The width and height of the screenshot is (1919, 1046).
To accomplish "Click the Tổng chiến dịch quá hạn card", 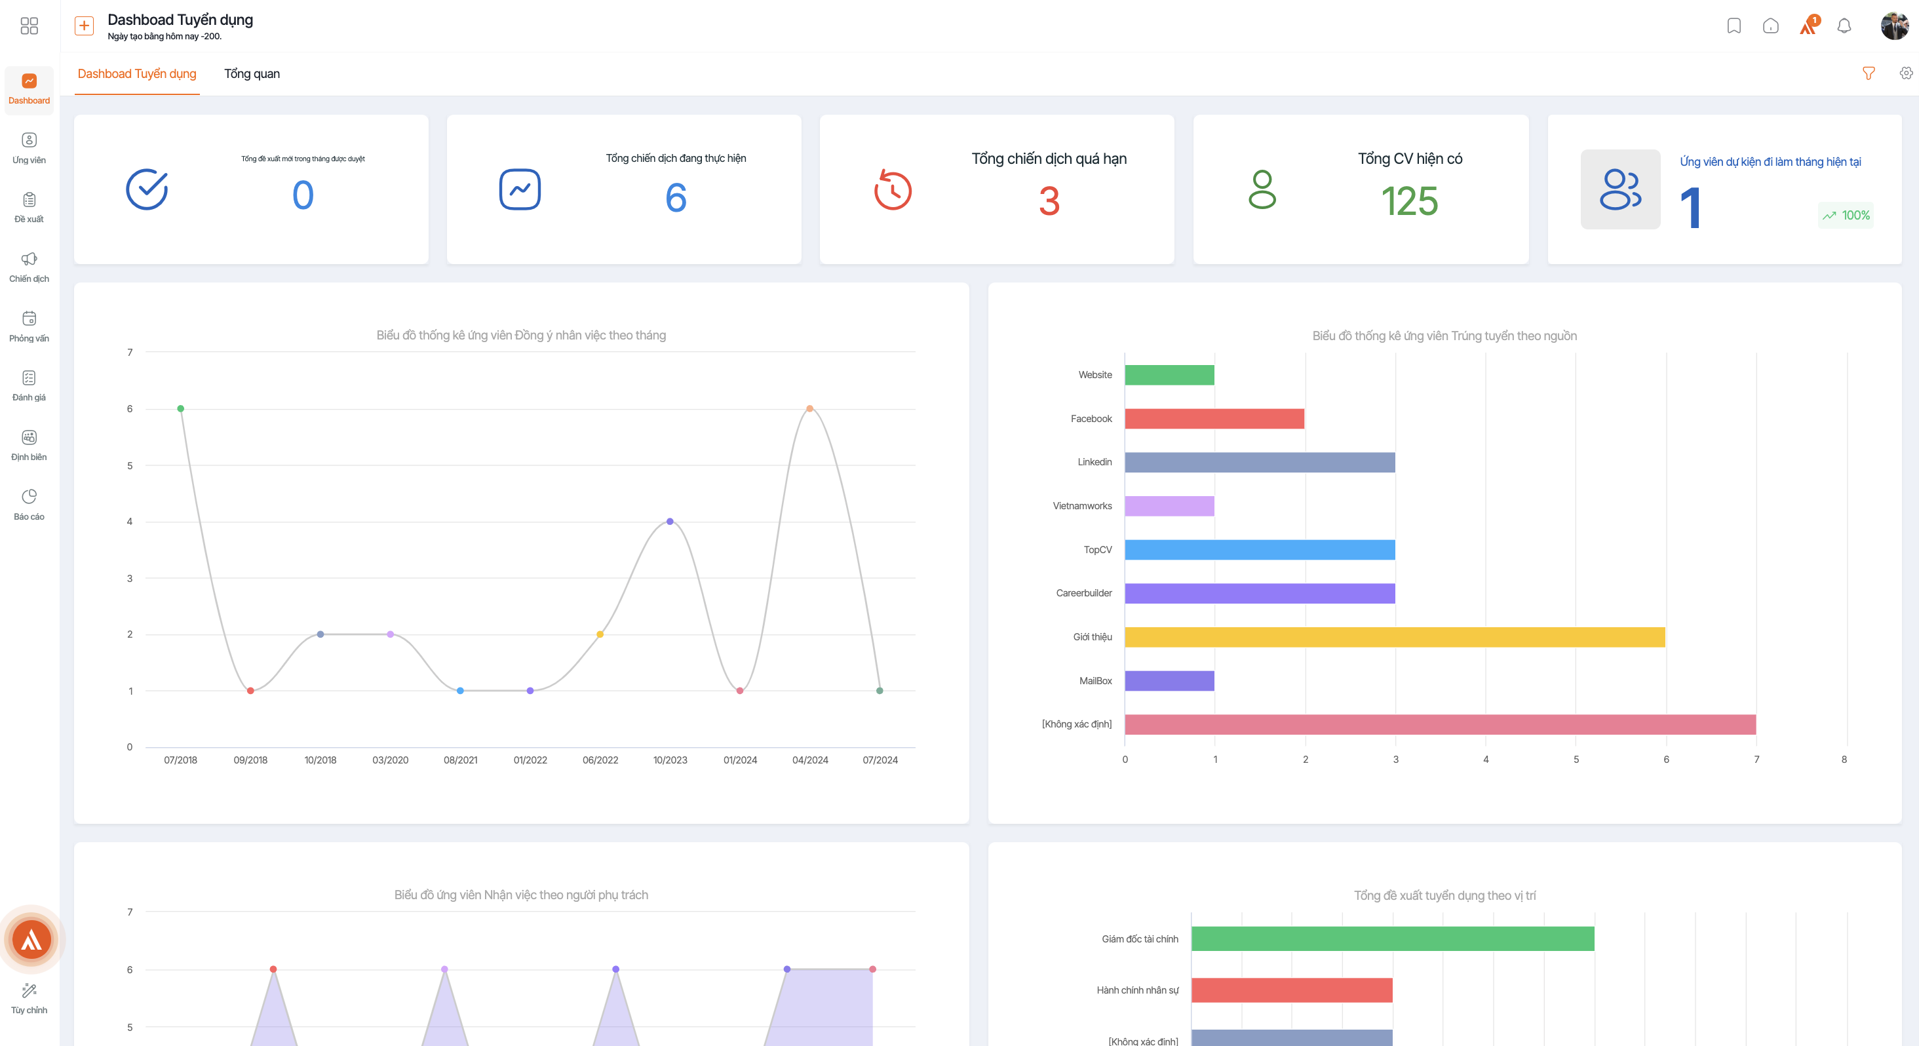I will tap(997, 189).
